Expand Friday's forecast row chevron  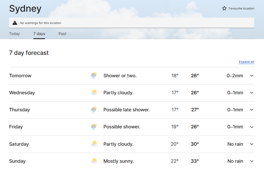point(252,127)
